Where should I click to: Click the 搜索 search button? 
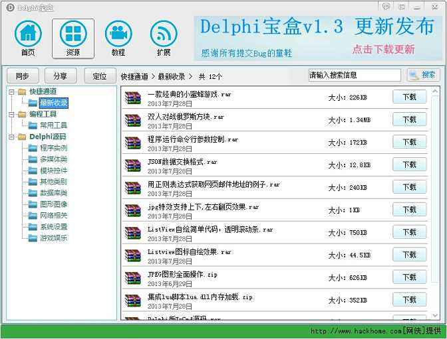[x=423, y=75]
